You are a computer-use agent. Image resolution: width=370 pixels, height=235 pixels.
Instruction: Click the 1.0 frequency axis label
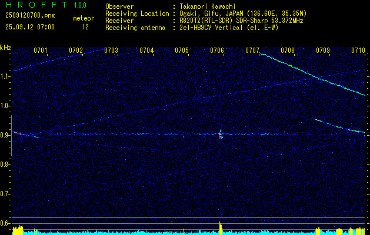(x=5, y=106)
